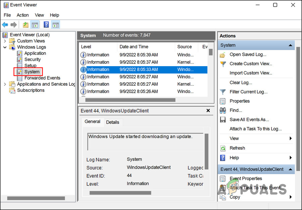
Task: Collapse the Windows Logs tree node
Action: pyautogui.click(x=5, y=47)
